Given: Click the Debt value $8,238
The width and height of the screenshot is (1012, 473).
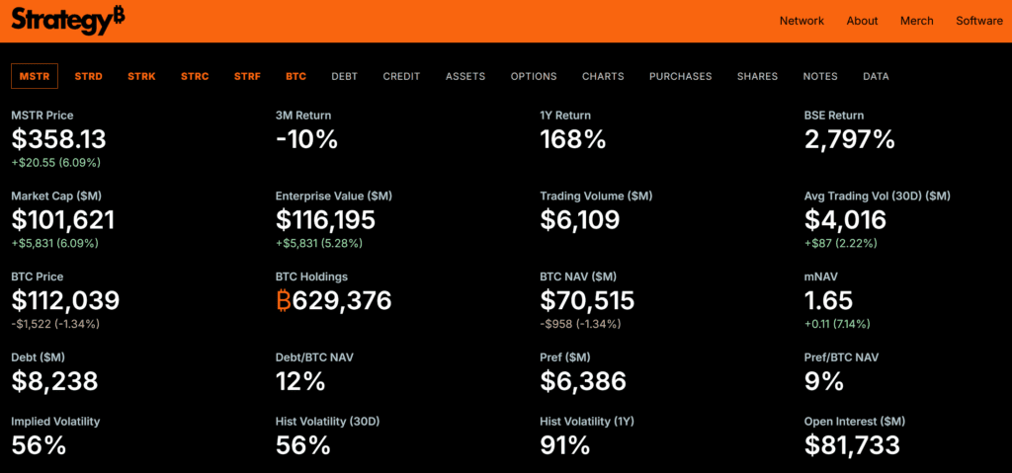Looking at the screenshot, I should (x=55, y=381).
